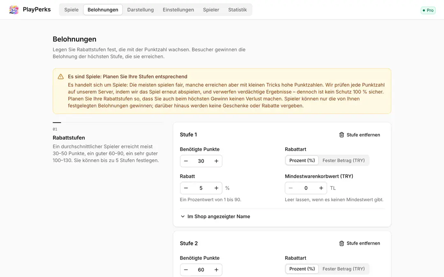This screenshot has height=277, width=444.
Task: Switch to the Statistik tab
Action: click(237, 9)
